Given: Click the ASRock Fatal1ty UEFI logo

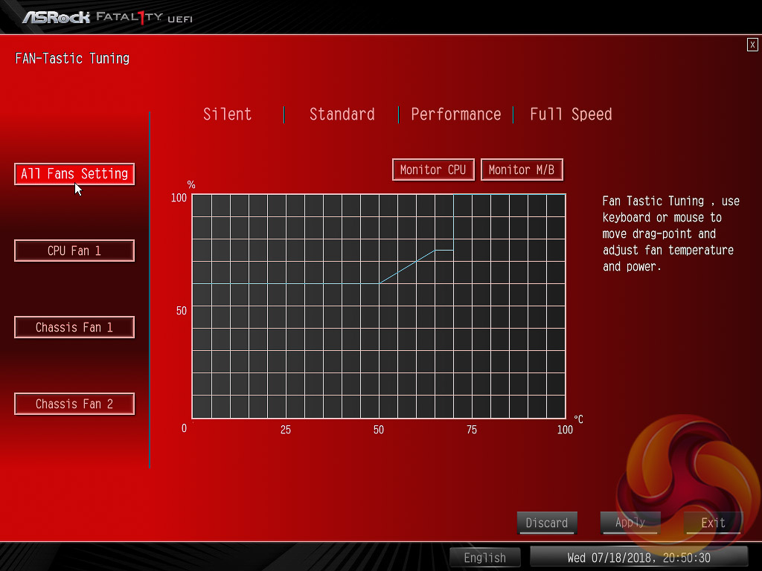Looking at the screenshot, I should tap(106, 16).
